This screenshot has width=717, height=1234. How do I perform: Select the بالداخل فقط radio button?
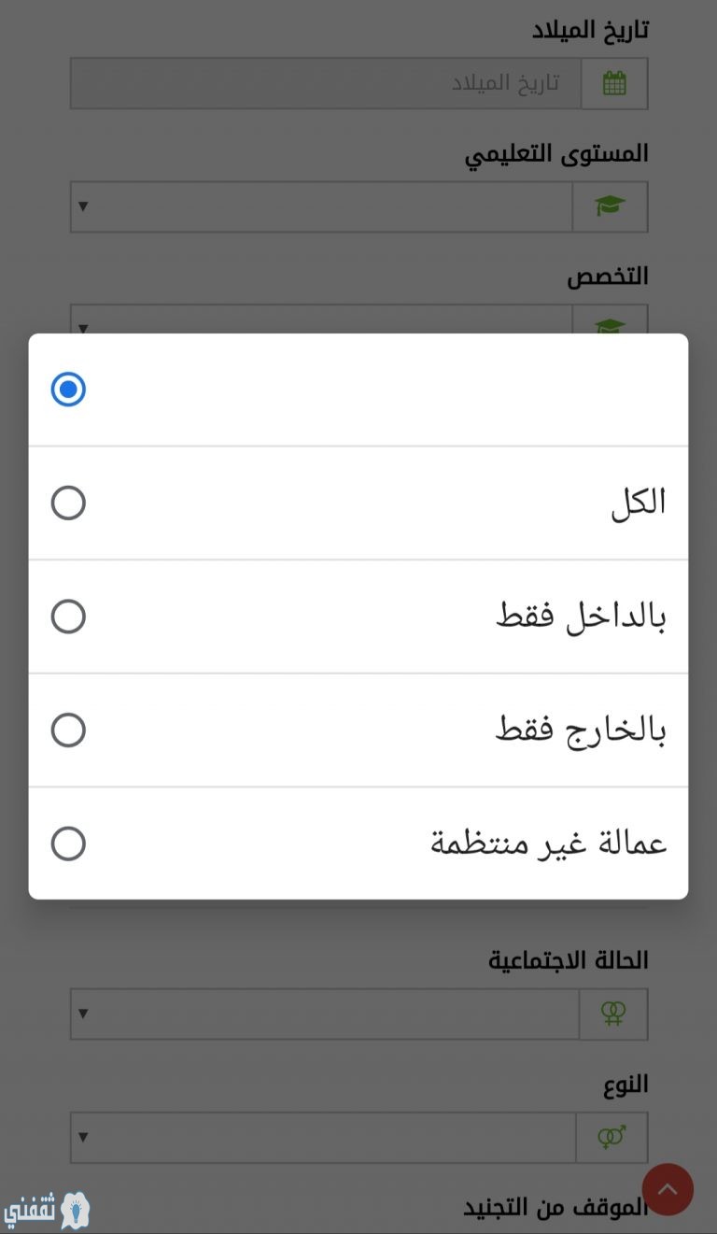pyautogui.click(x=68, y=617)
